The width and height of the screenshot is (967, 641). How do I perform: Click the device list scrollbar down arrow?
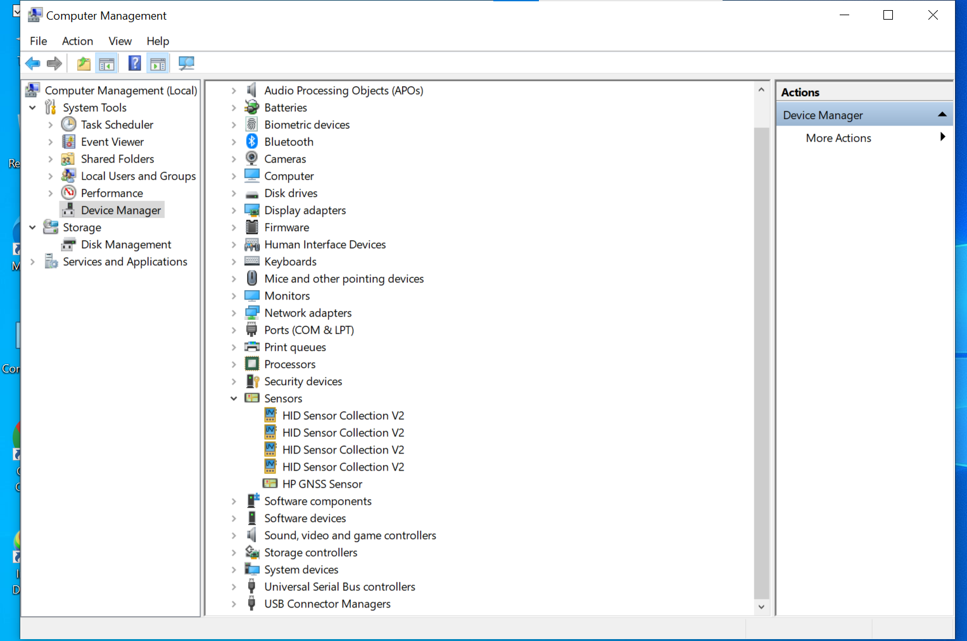[761, 607]
